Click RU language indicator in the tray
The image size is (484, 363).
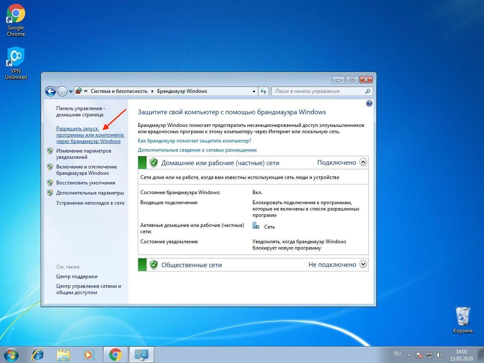coord(397,354)
